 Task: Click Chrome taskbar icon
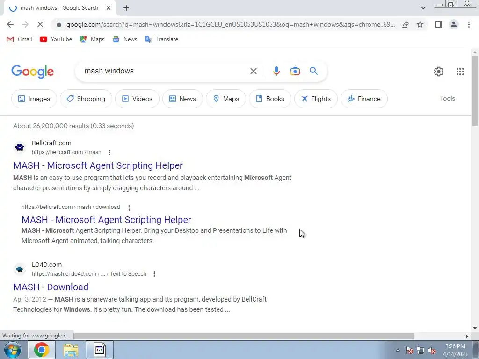pos(42,350)
